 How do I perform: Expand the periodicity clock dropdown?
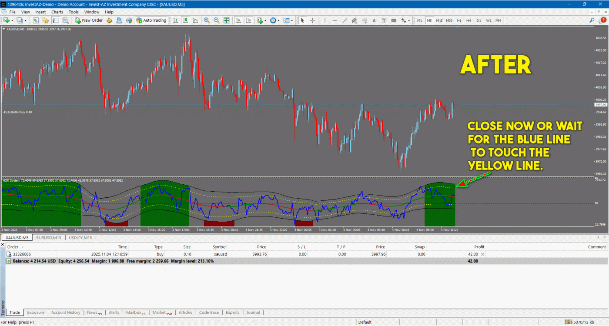[278, 20]
